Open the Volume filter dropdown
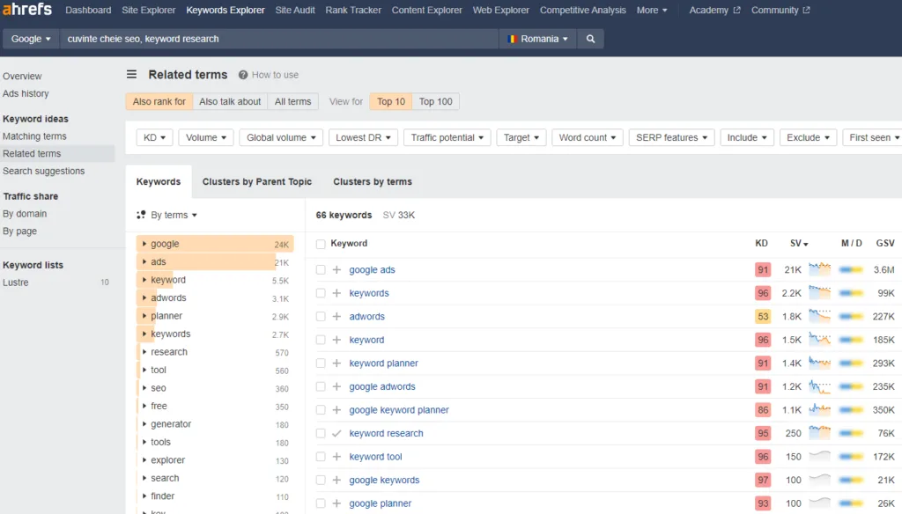The image size is (902, 514). tap(206, 137)
